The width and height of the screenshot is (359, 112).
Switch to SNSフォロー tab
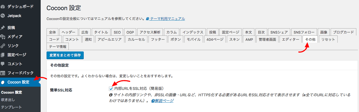(304, 32)
